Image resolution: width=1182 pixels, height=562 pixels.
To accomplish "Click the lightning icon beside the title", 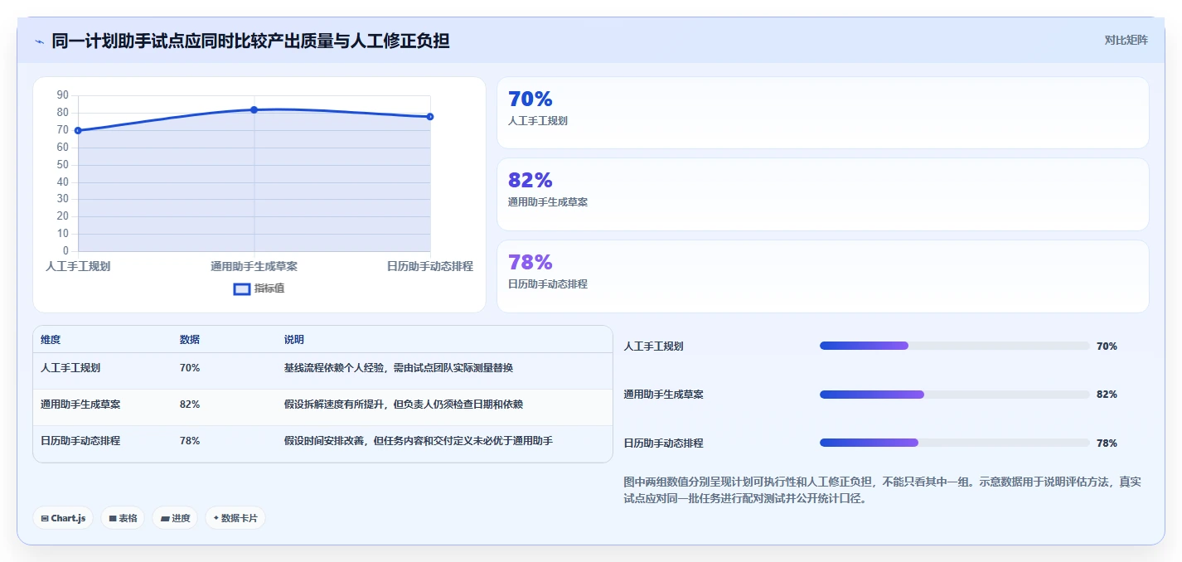I will [39, 41].
